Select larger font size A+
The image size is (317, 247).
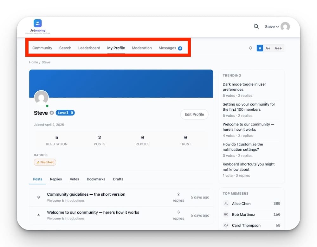(x=268, y=48)
